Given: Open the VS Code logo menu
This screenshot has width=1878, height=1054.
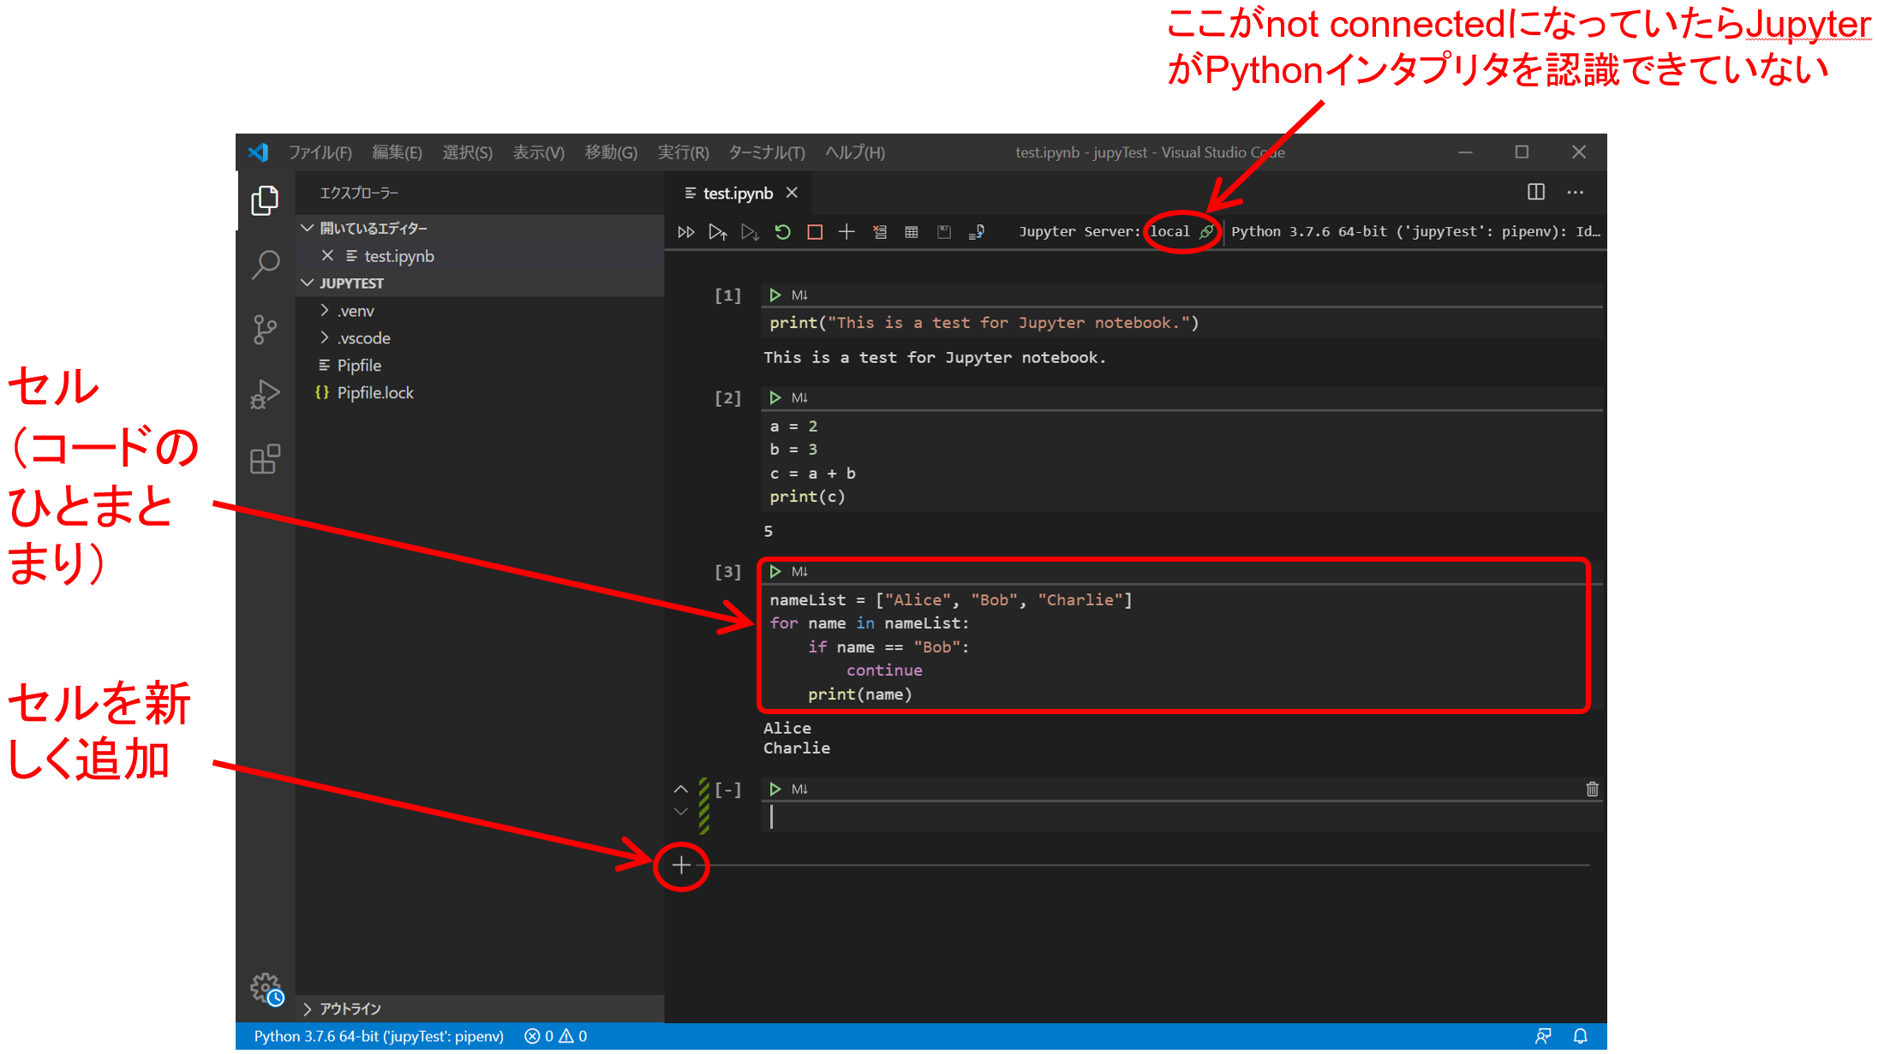Looking at the screenshot, I should [258, 152].
